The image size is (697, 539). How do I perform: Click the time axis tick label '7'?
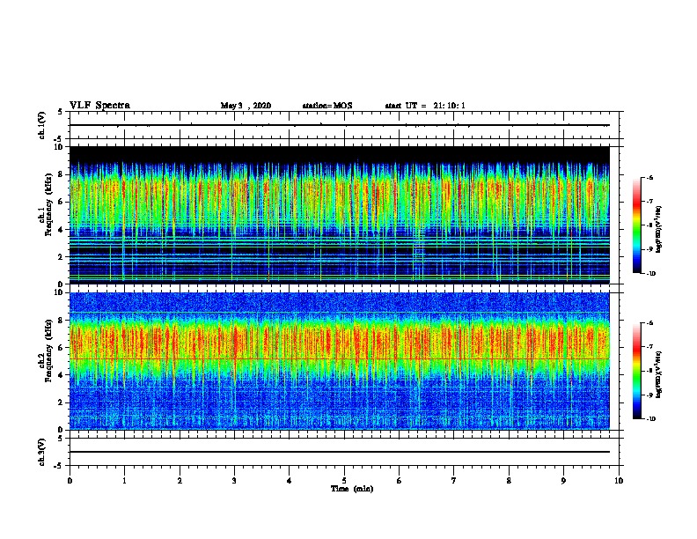point(454,481)
